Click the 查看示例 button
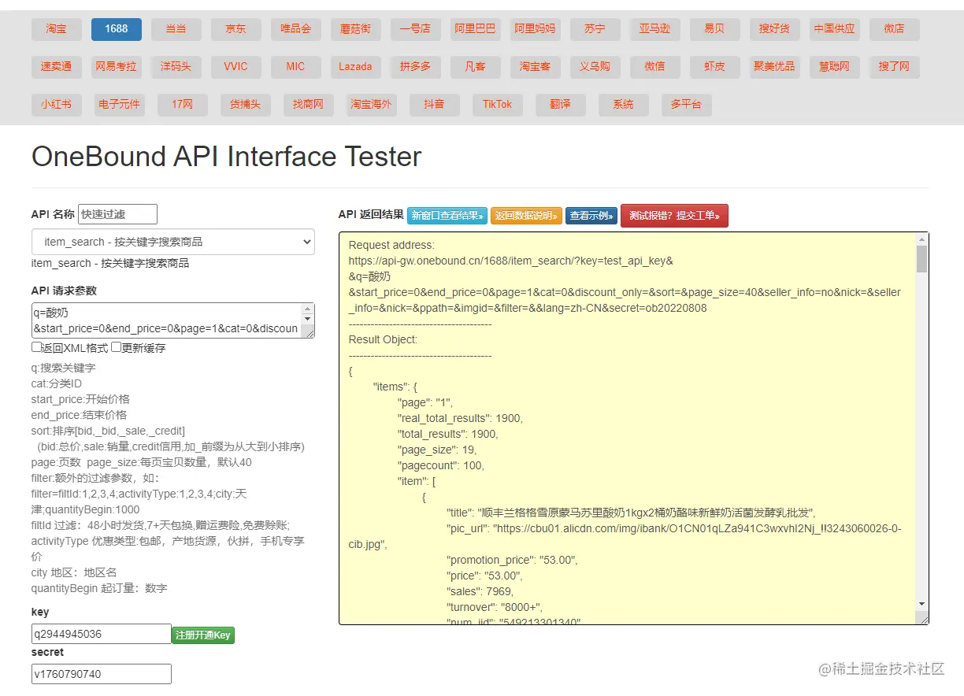 (591, 216)
